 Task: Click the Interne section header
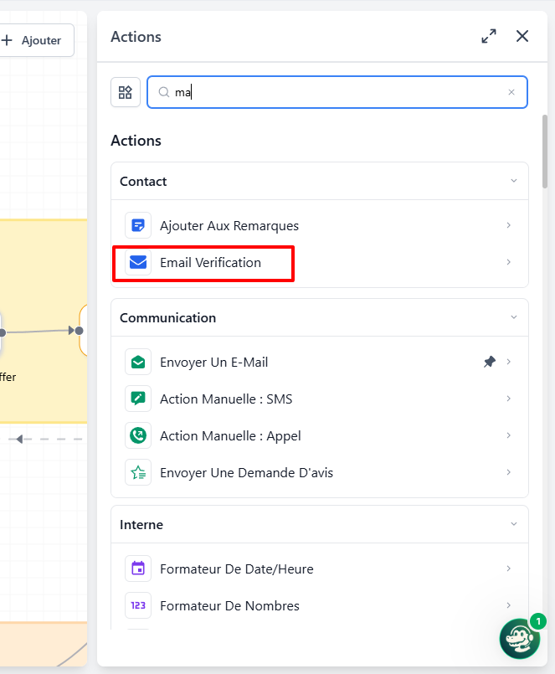pyautogui.click(x=320, y=524)
